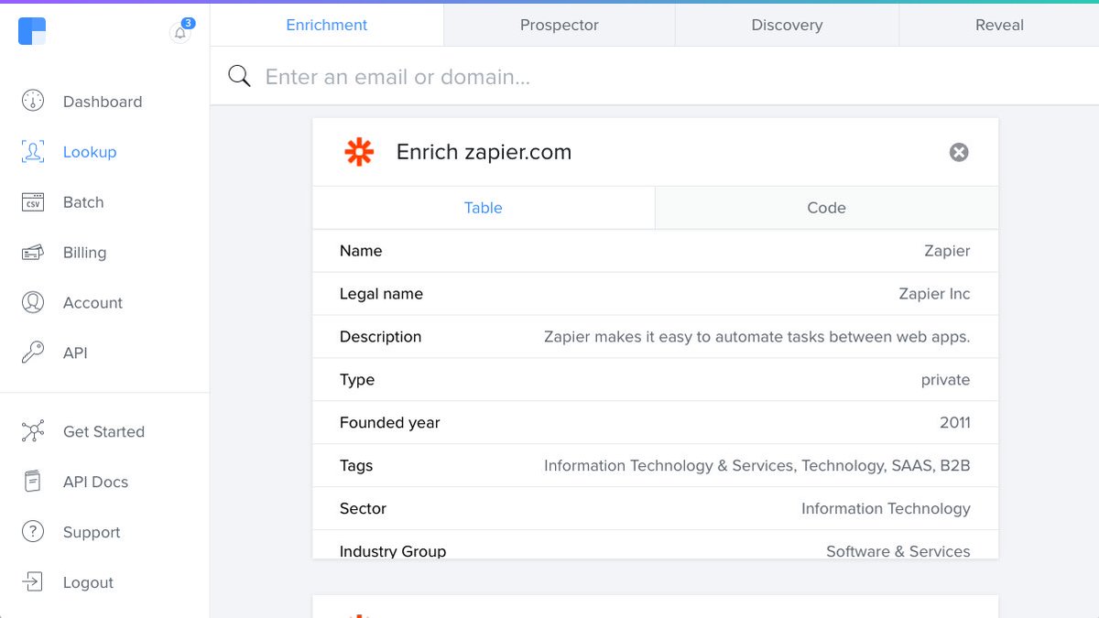Select sector value 'Information Technology'
Viewport: 1099px width, 618px height.
pyautogui.click(x=886, y=509)
